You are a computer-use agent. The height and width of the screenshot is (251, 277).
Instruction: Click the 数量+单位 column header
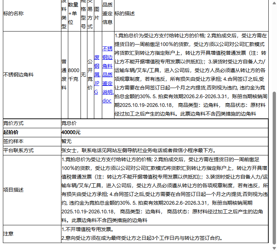pyautogui.click(x=74, y=14)
